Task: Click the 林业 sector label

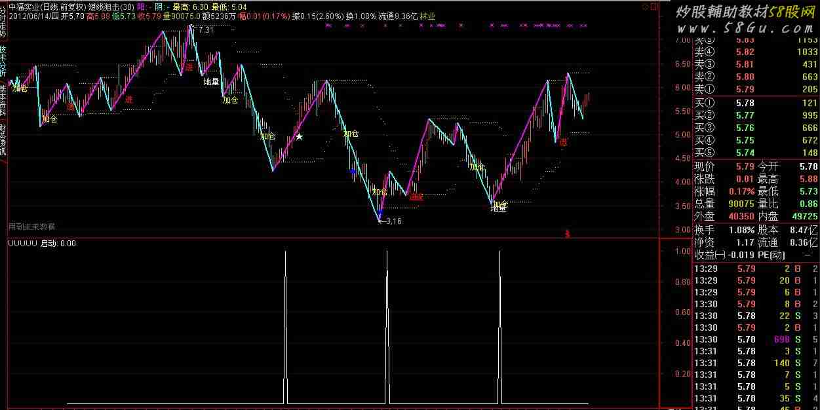Action: tap(427, 16)
